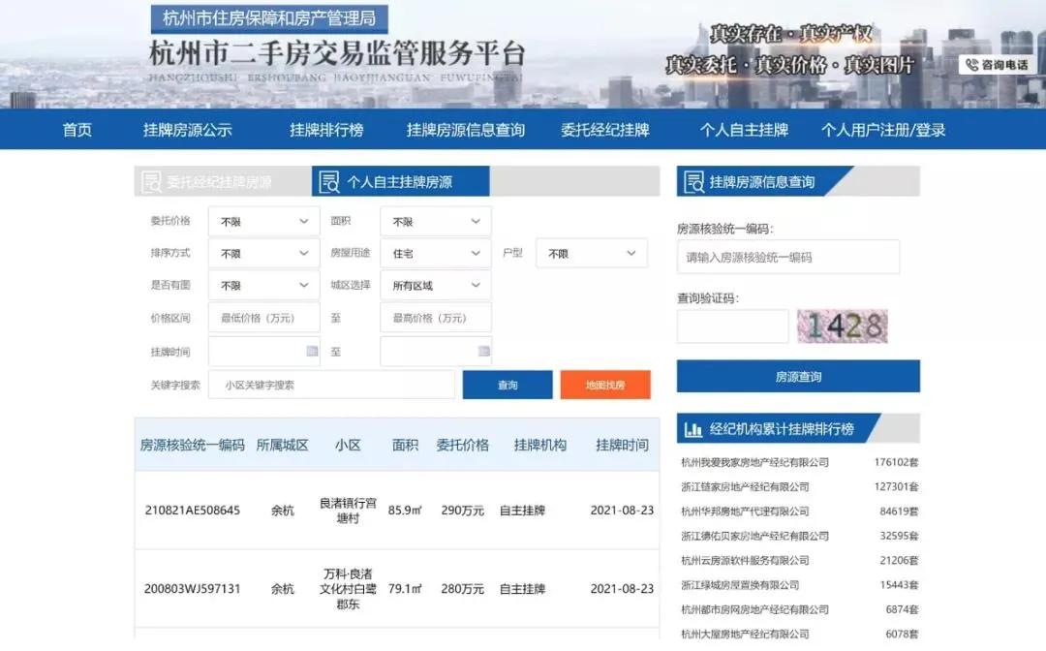
Task: Click the orange 地图找房 button
Action: click(x=605, y=384)
